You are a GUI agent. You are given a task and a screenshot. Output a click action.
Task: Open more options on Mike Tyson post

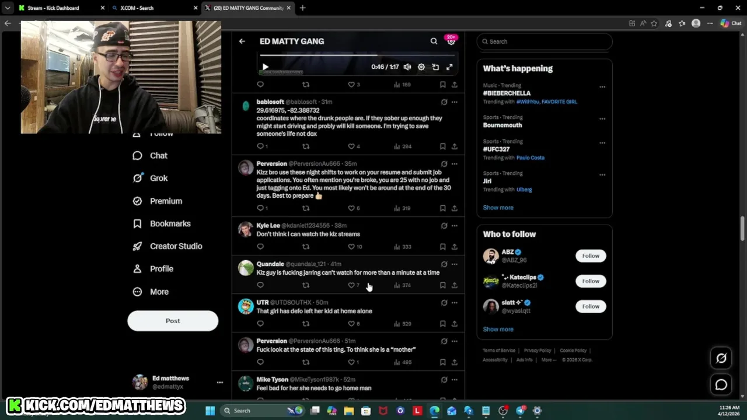(455, 380)
